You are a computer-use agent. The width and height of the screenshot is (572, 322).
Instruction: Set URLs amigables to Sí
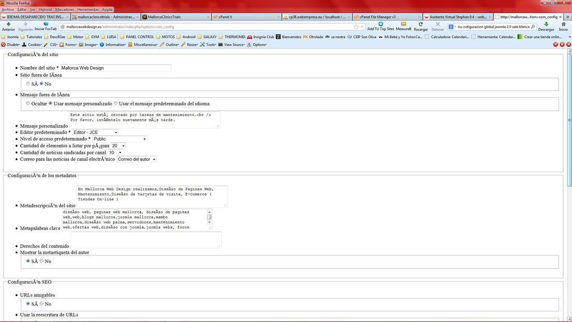28,304
